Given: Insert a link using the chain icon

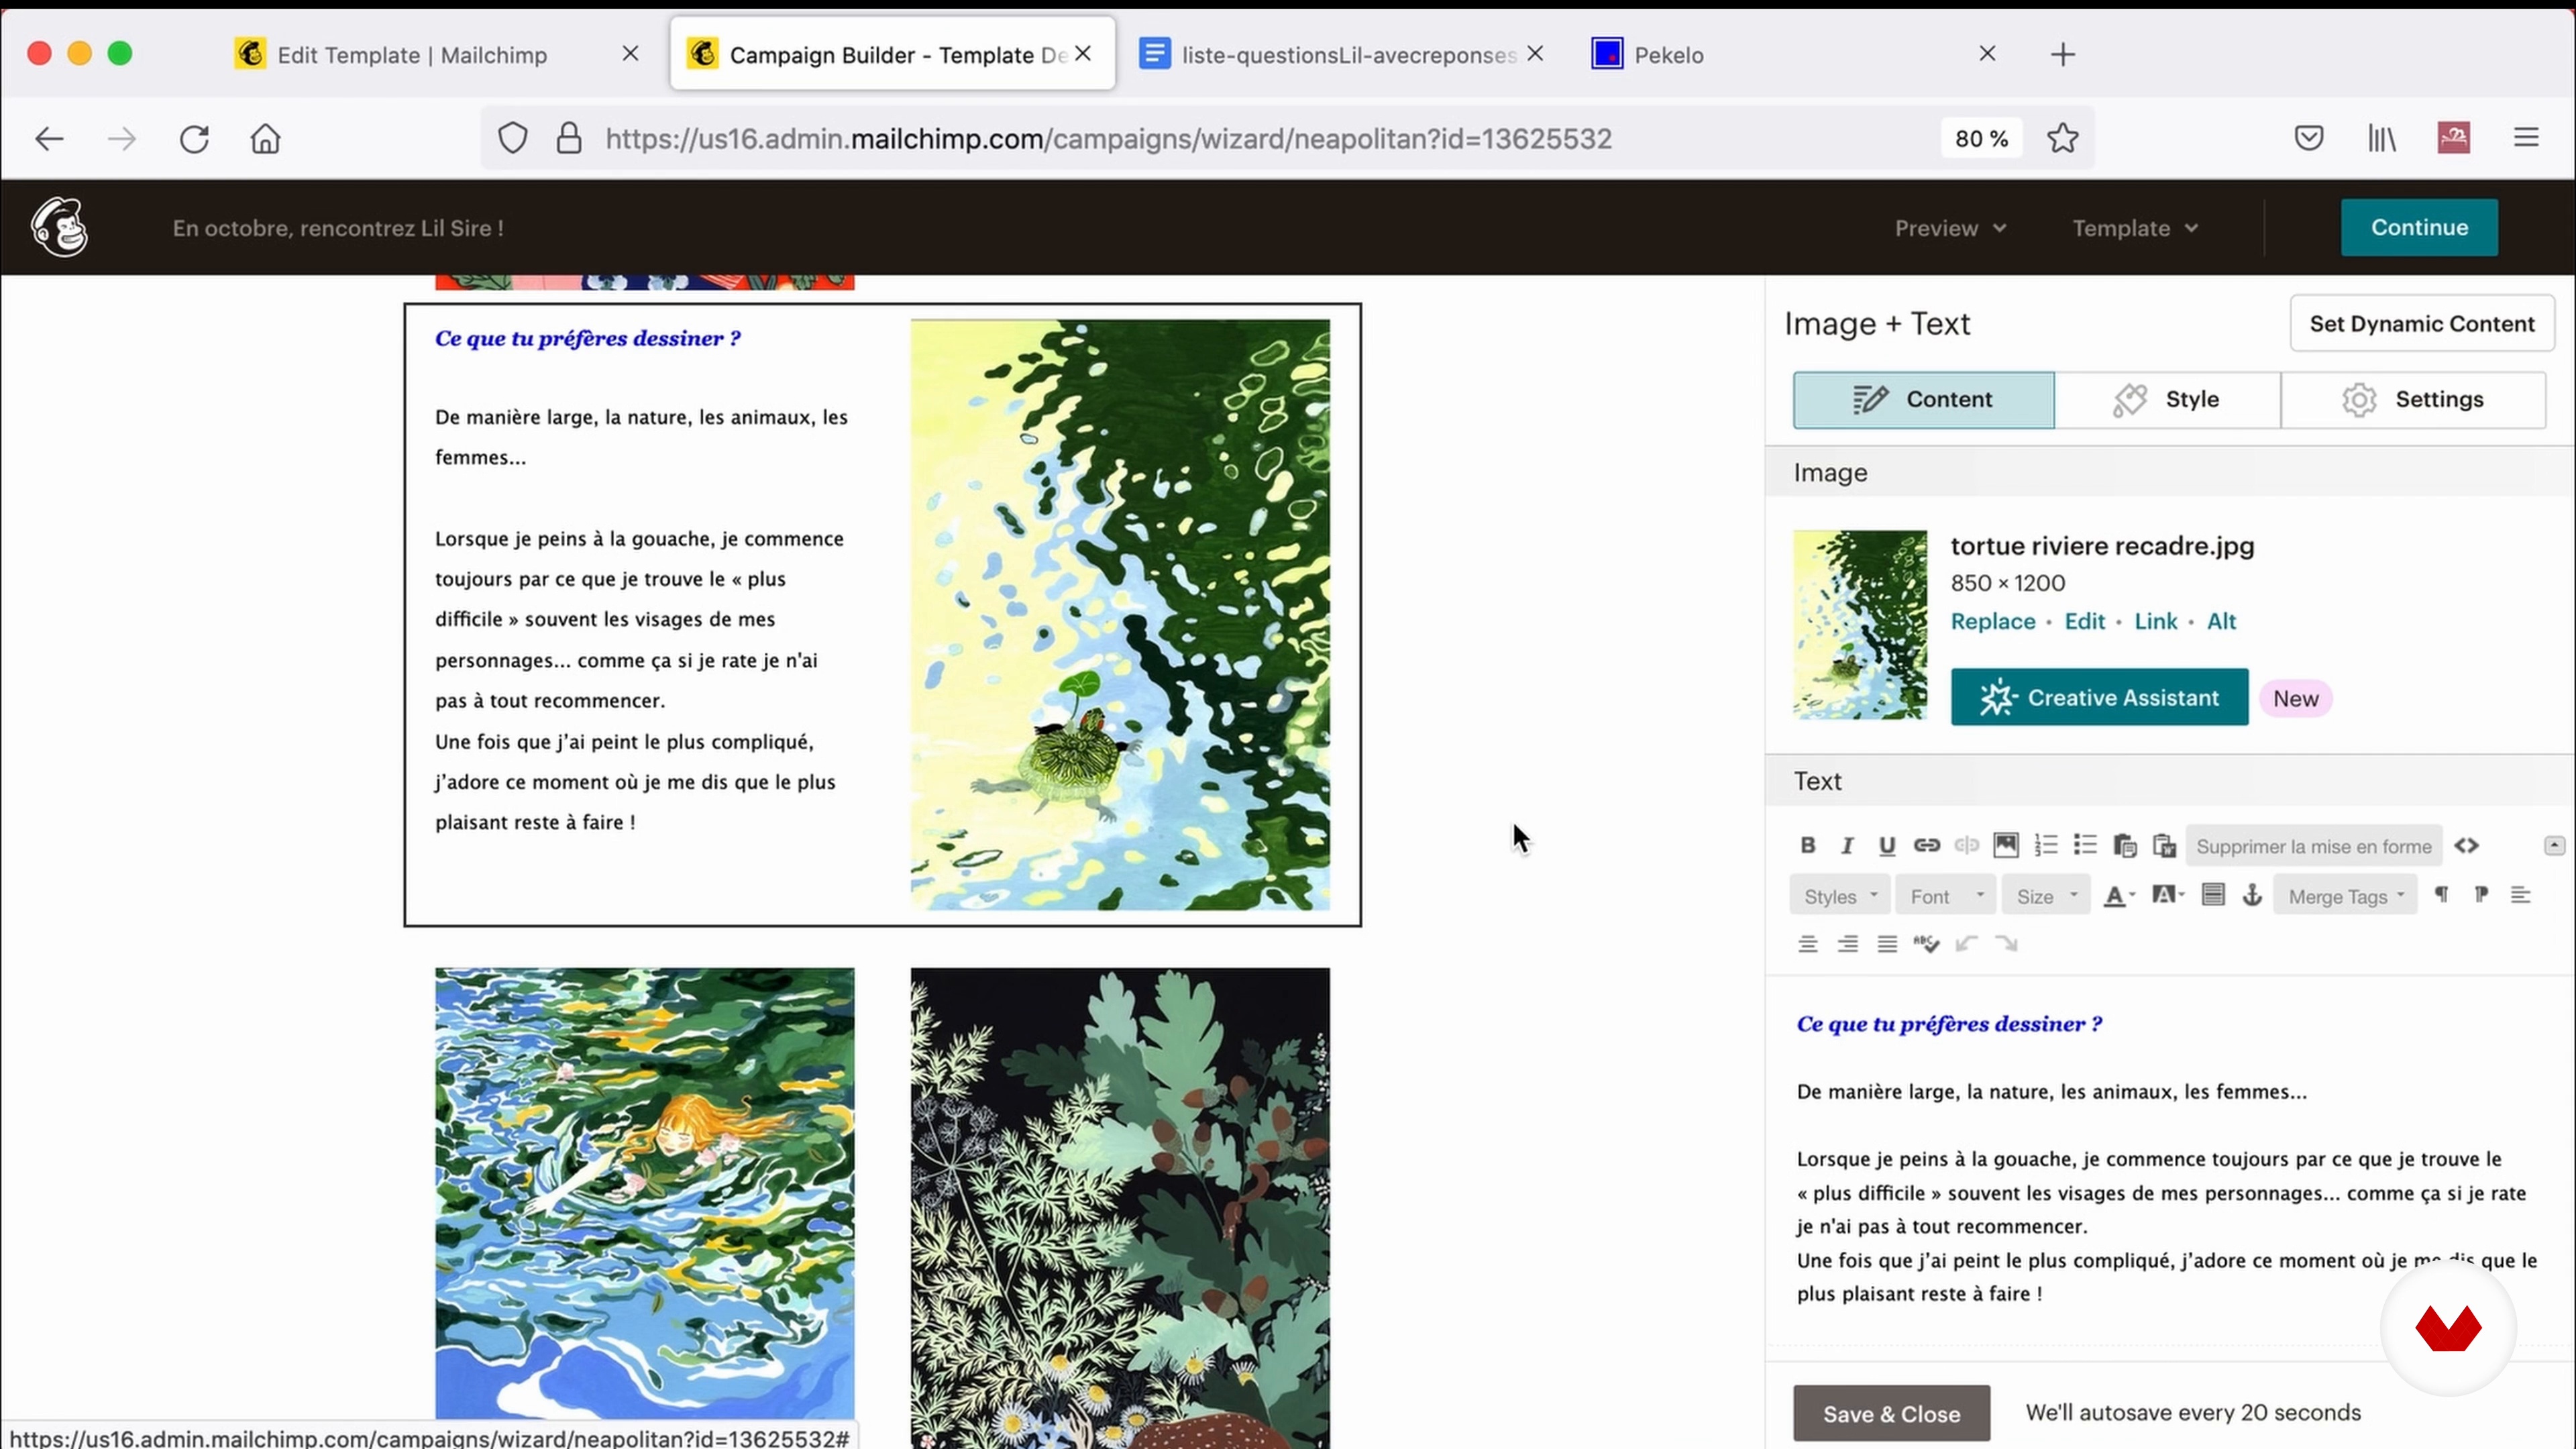Looking at the screenshot, I should [1927, 846].
